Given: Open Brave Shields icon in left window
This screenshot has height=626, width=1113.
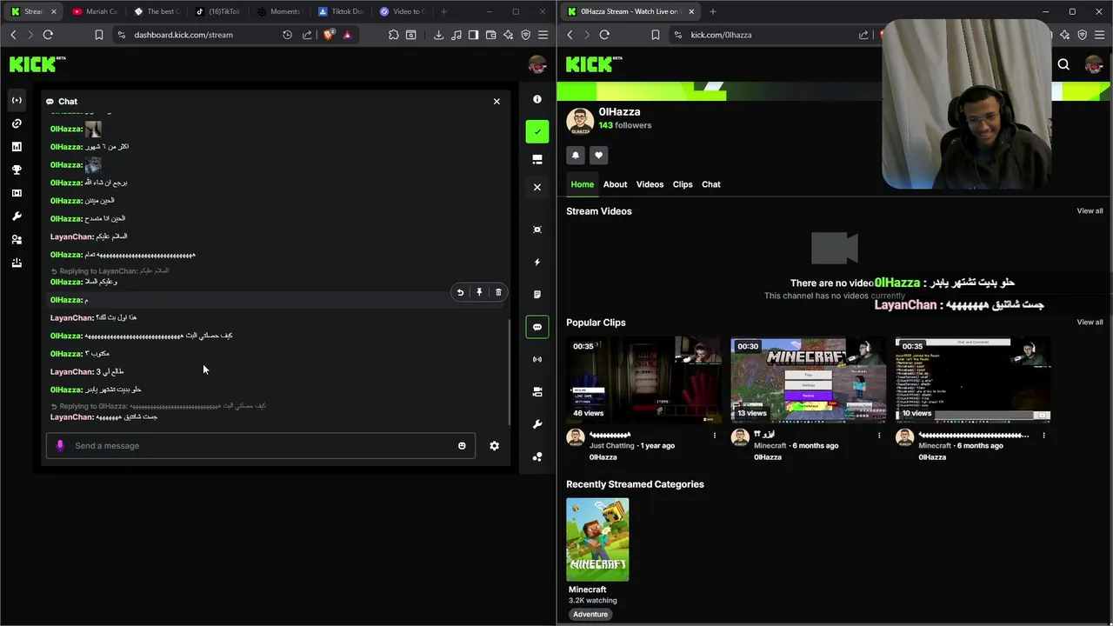Looking at the screenshot, I should tap(328, 35).
